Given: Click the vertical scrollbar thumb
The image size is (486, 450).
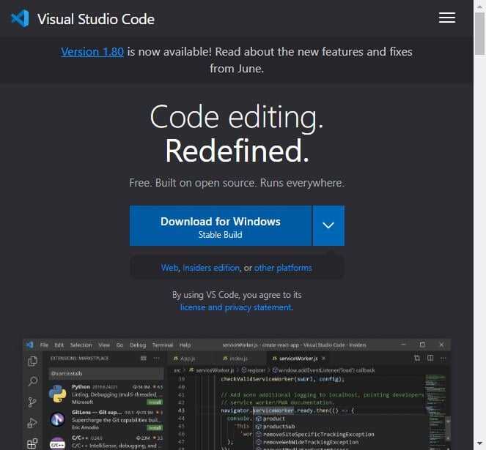Looking at the screenshot, I should click(x=480, y=34).
